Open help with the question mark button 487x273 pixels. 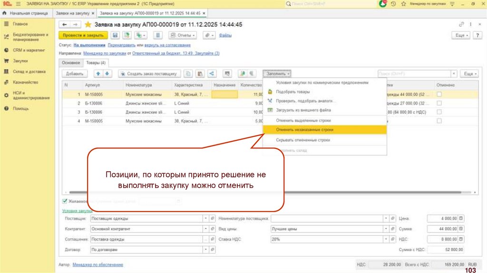pos(477,35)
